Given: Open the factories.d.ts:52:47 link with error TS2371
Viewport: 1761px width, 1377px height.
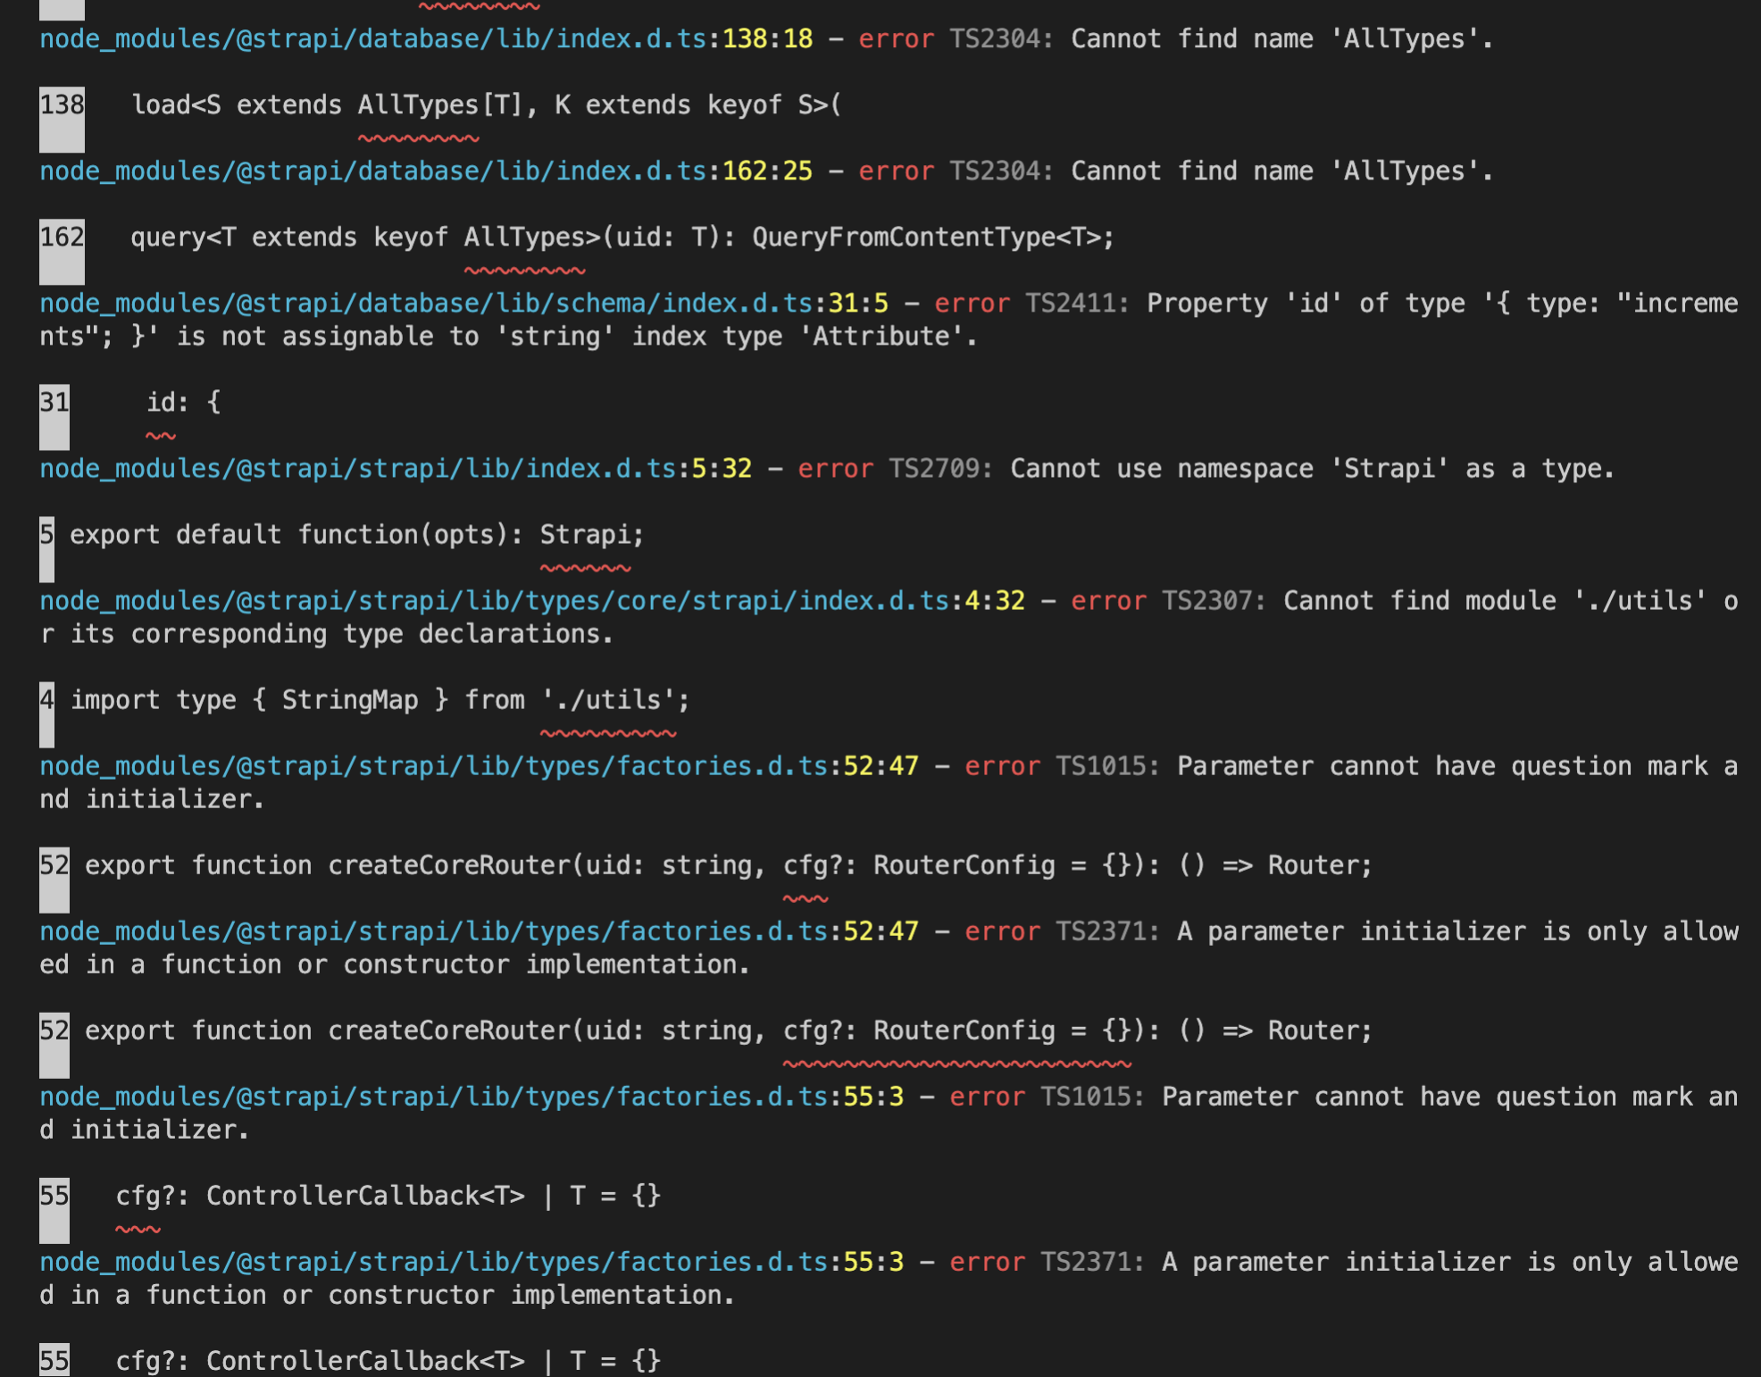Looking at the screenshot, I should tap(480, 931).
